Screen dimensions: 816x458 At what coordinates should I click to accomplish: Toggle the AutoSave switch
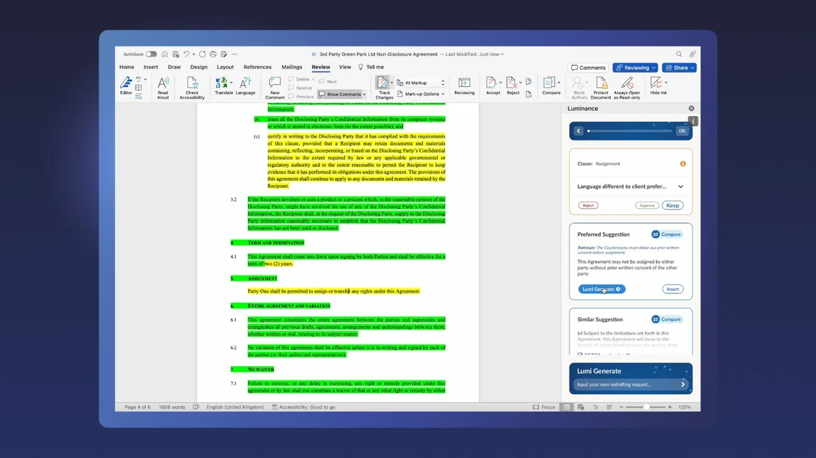click(x=151, y=54)
